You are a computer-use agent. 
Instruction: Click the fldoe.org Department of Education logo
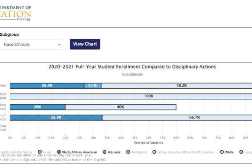16,13
